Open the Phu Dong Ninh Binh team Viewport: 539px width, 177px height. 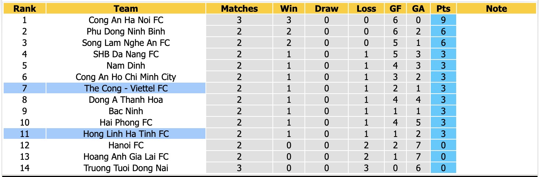coord(126,31)
